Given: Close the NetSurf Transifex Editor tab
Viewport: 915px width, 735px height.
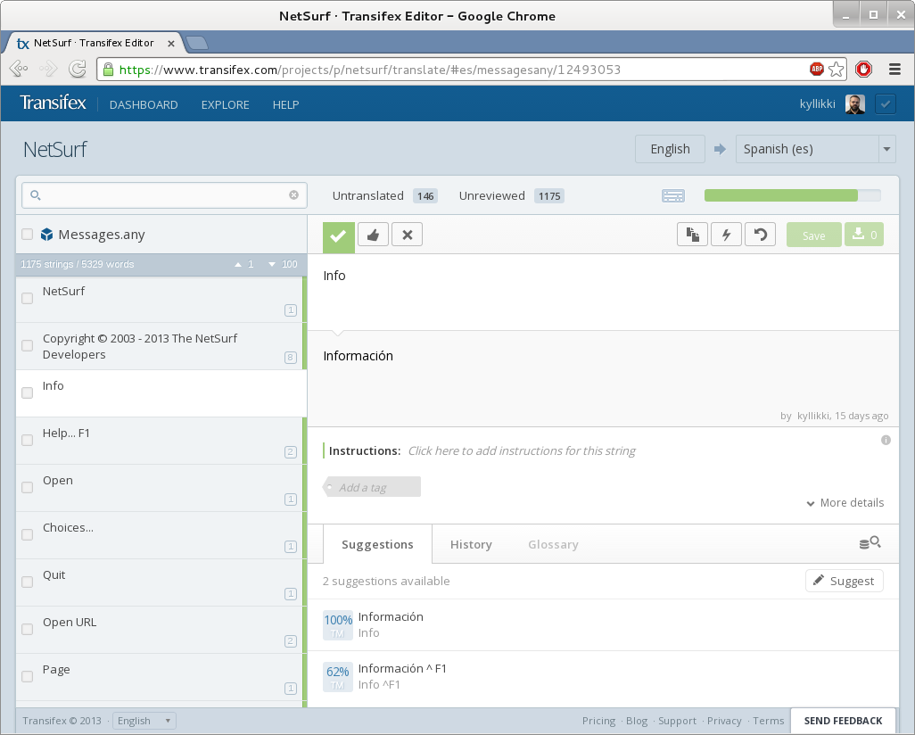Looking at the screenshot, I should click(171, 43).
